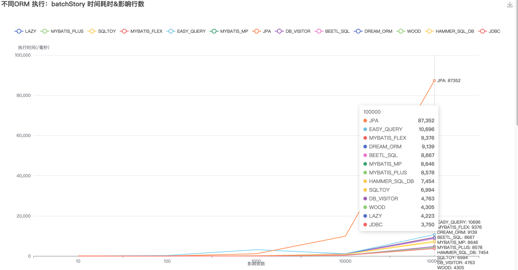Click the BEETL_SQL row in tooltip
This screenshot has width=518, height=270.
pyautogui.click(x=399, y=155)
